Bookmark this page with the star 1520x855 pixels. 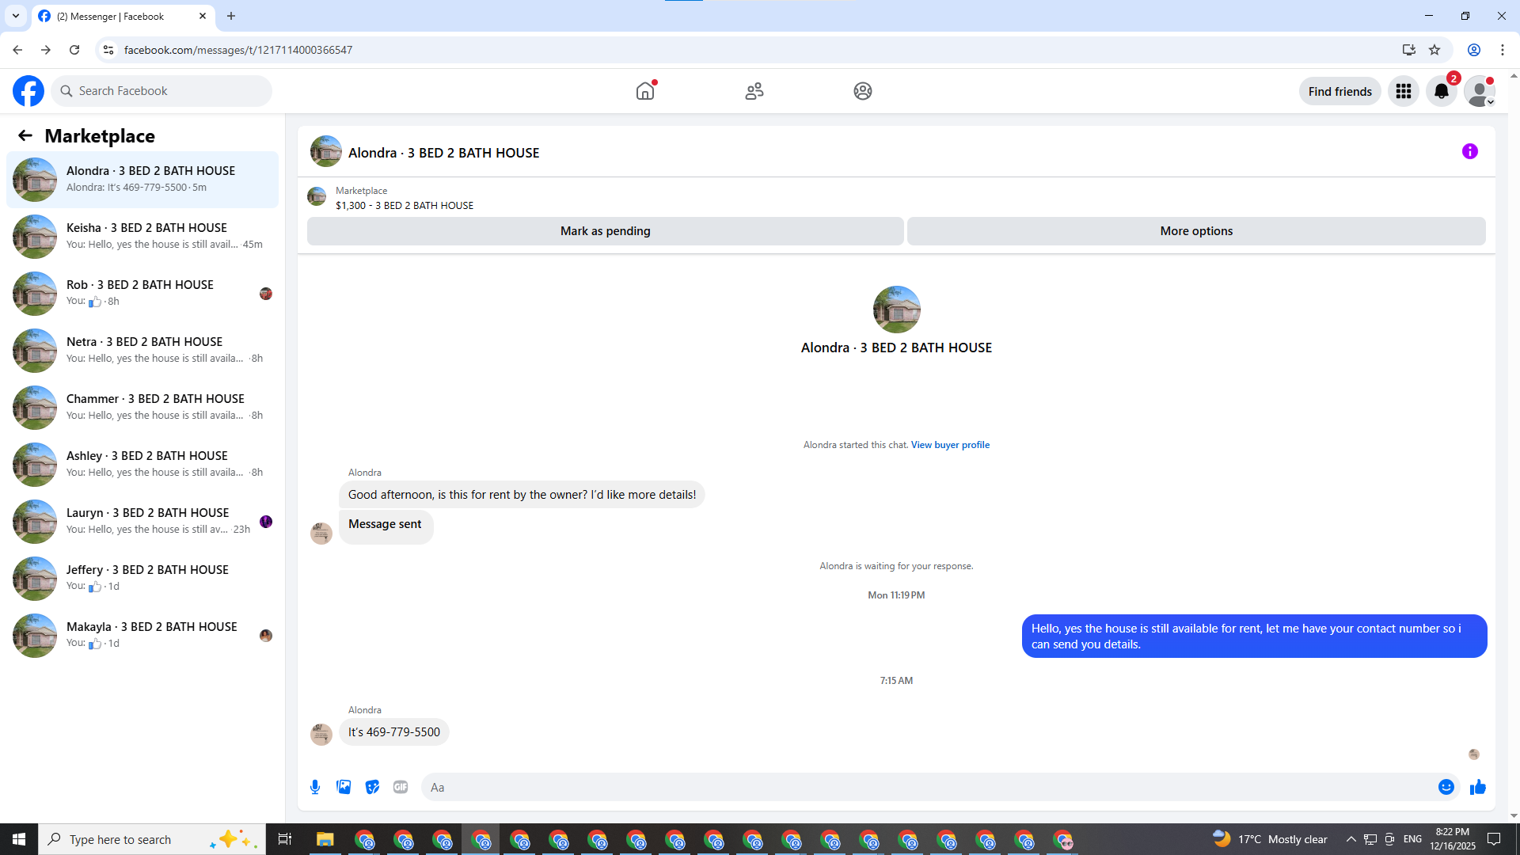point(1434,50)
